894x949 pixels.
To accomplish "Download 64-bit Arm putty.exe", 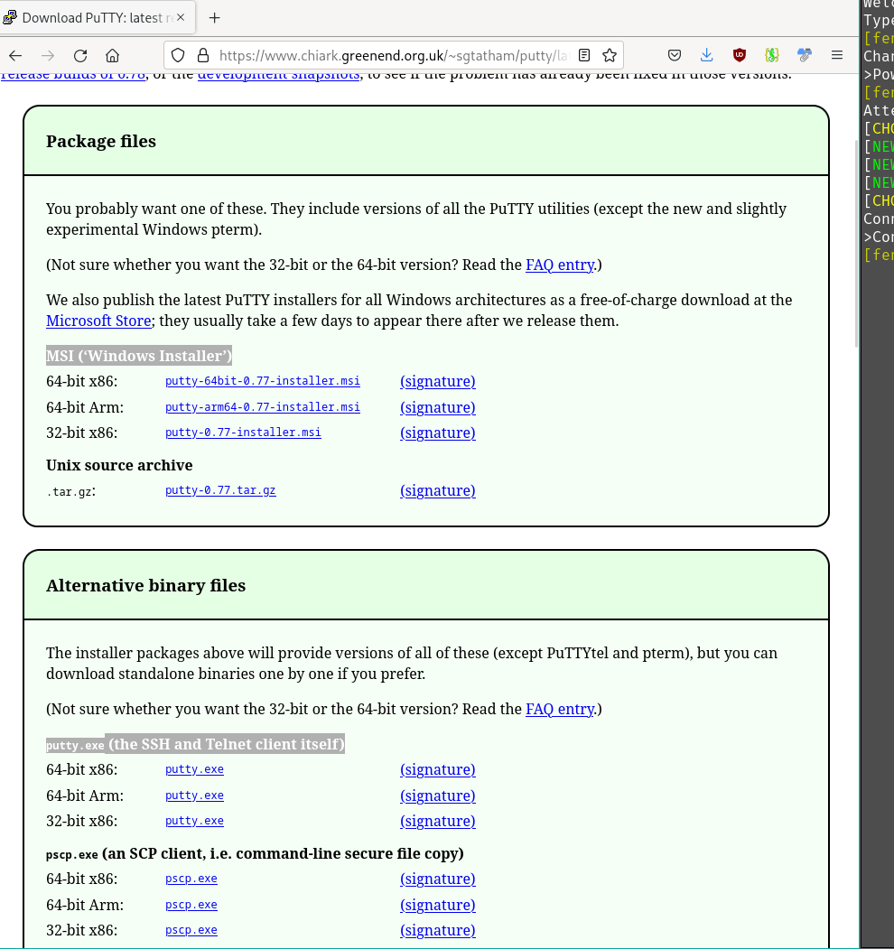I will pyautogui.click(x=194, y=795).
